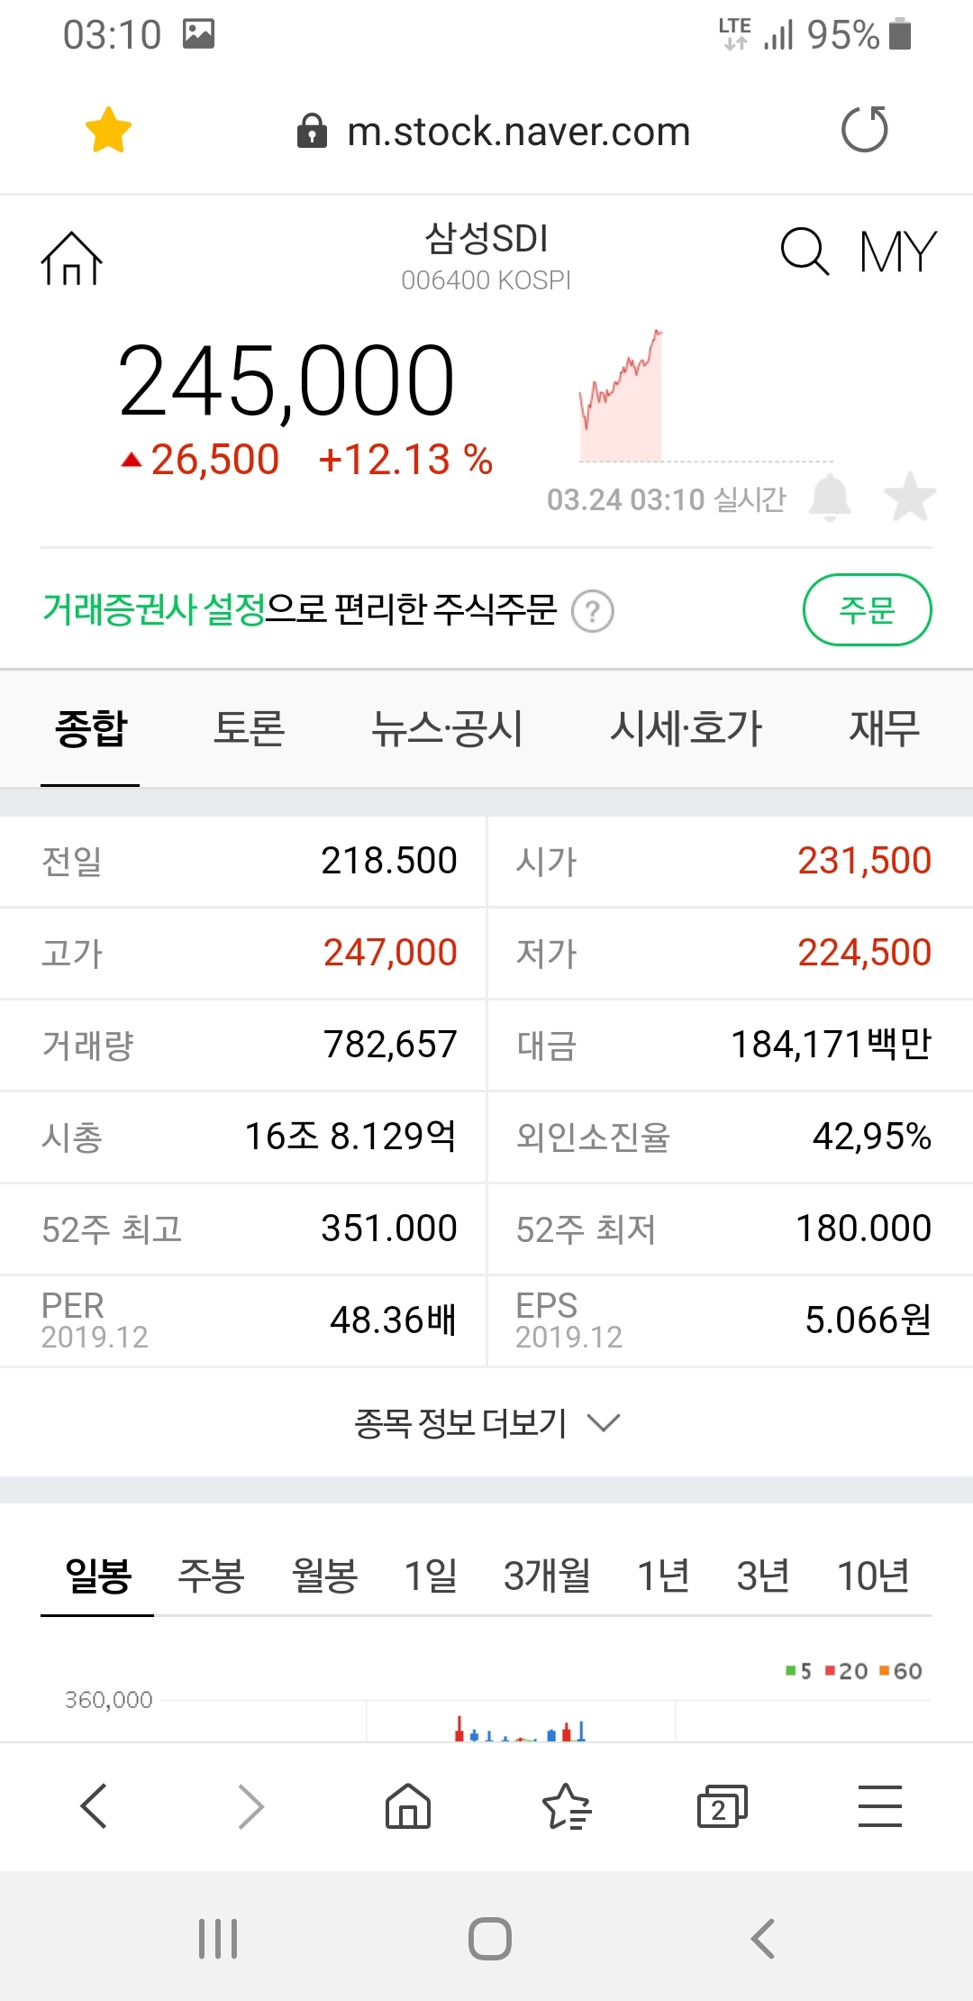Toggle price alert bell for 삼성SDI
The height and width of the screenshot is (2001, 973).
coord(830,498)
